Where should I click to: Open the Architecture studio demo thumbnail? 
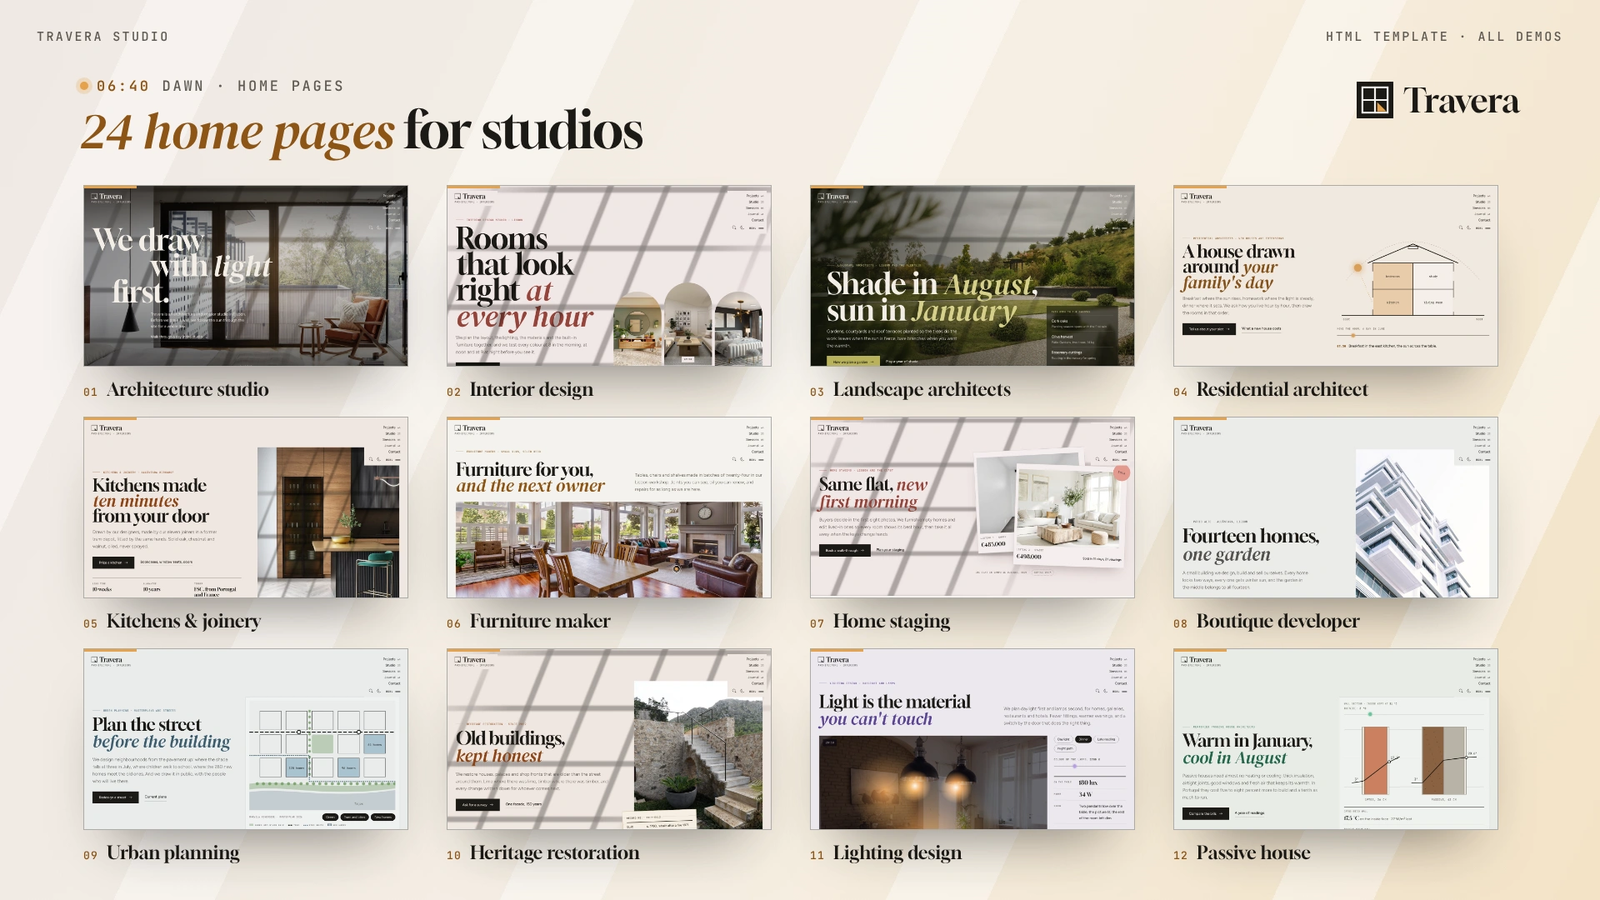[x=246, y=276]
